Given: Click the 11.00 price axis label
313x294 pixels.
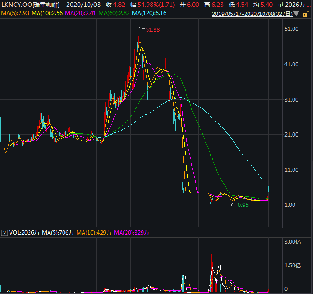Looking at the screenshot, I should (x=291, y=170).
